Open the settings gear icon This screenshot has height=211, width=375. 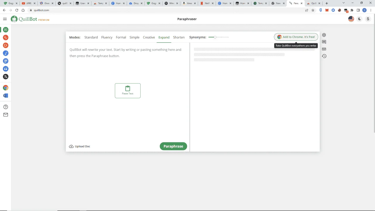[x=324, y=35]
